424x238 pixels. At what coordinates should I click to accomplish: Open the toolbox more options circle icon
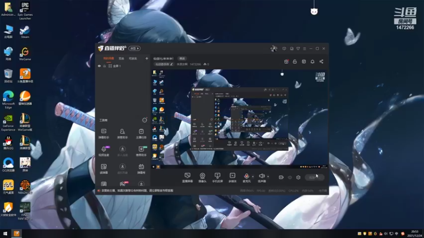[x=145, y=120]
